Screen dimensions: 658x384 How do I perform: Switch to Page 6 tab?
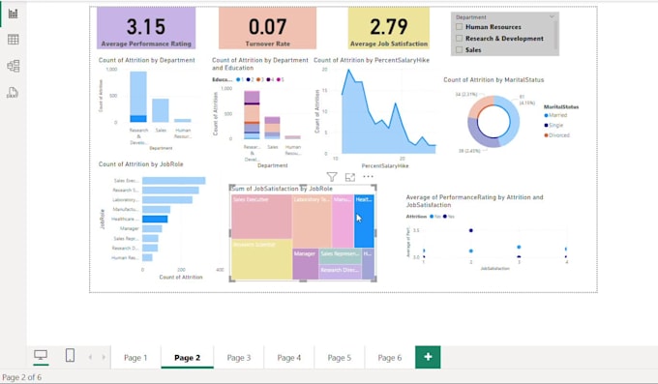[390, 358]
